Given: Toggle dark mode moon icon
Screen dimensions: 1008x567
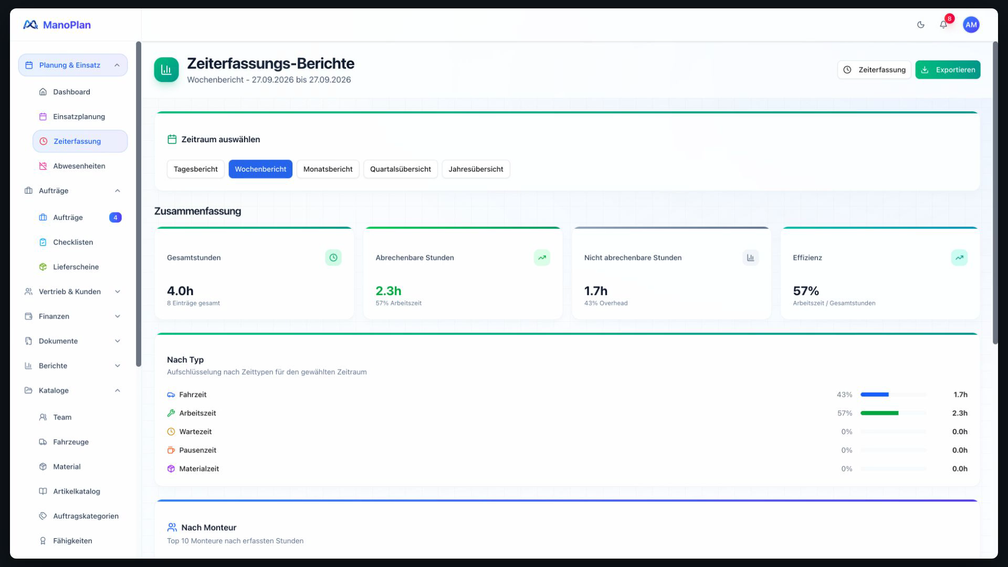Looking at the screenshot, I should click(920, 25).
